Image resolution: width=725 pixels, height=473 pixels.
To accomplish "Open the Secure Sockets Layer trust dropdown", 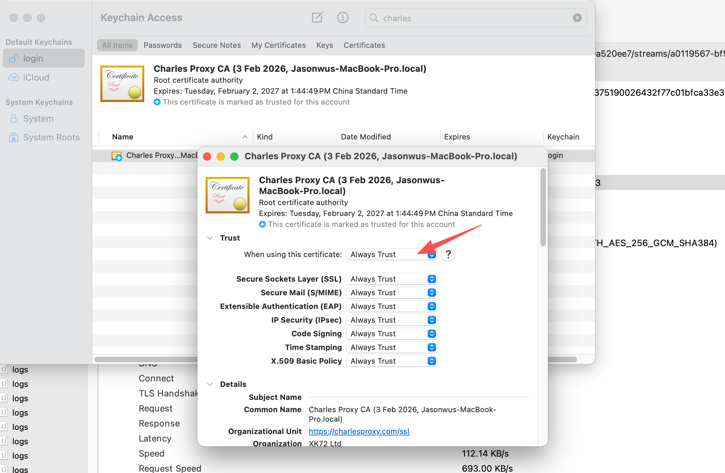I will 392,279.
